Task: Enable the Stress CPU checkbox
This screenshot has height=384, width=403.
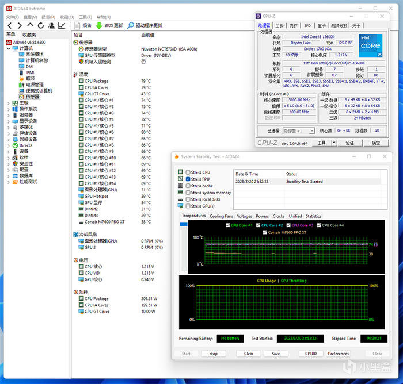Action: (188, 172)
